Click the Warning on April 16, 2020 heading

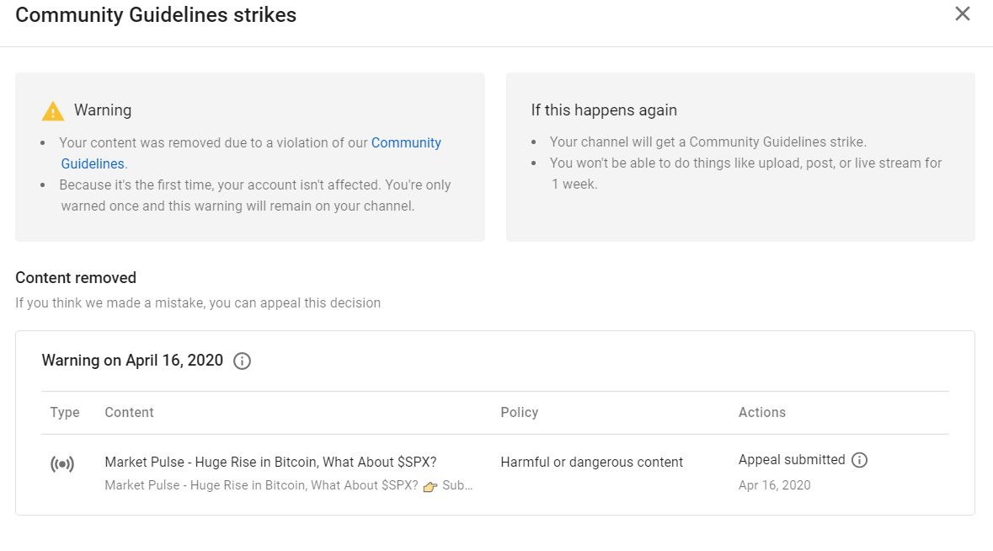[x=132, y=361]
